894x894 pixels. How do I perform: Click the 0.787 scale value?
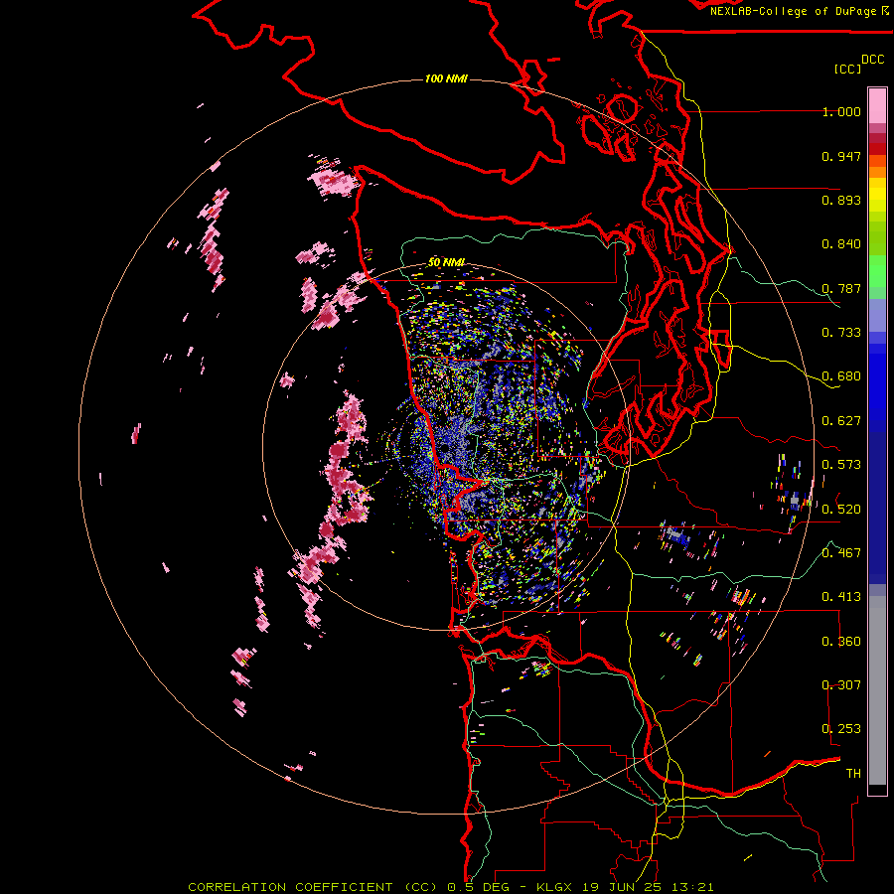point(841,288)
